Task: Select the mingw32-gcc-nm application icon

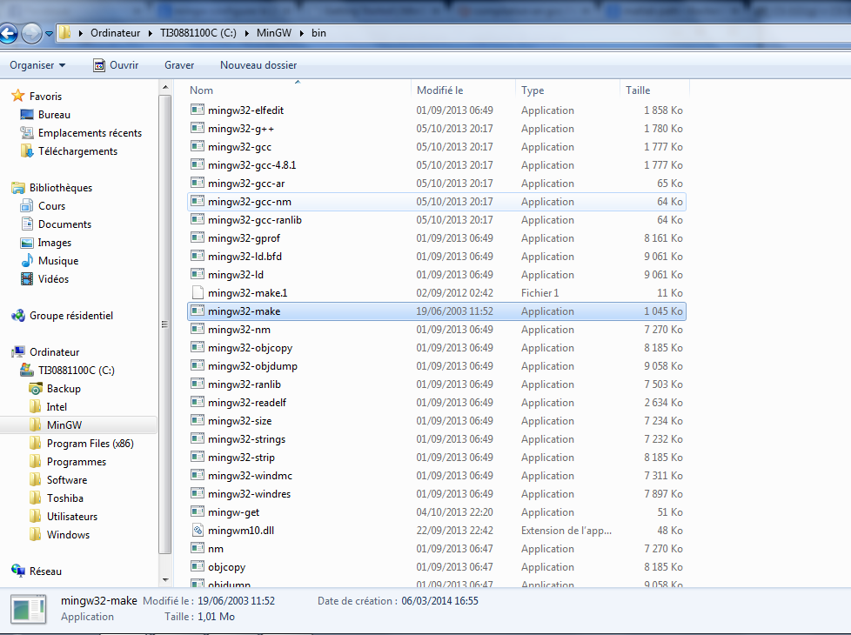Action: click(198, 201)
